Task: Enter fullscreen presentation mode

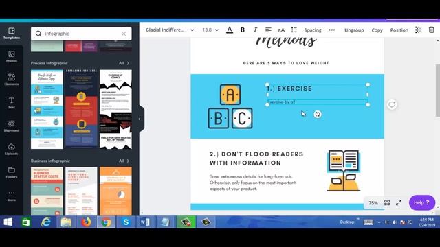Action: [399, 203]
